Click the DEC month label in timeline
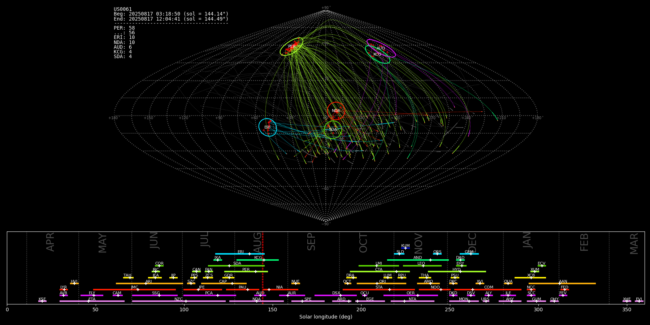This screenshot has height=325, width=650. coord(472,243)
